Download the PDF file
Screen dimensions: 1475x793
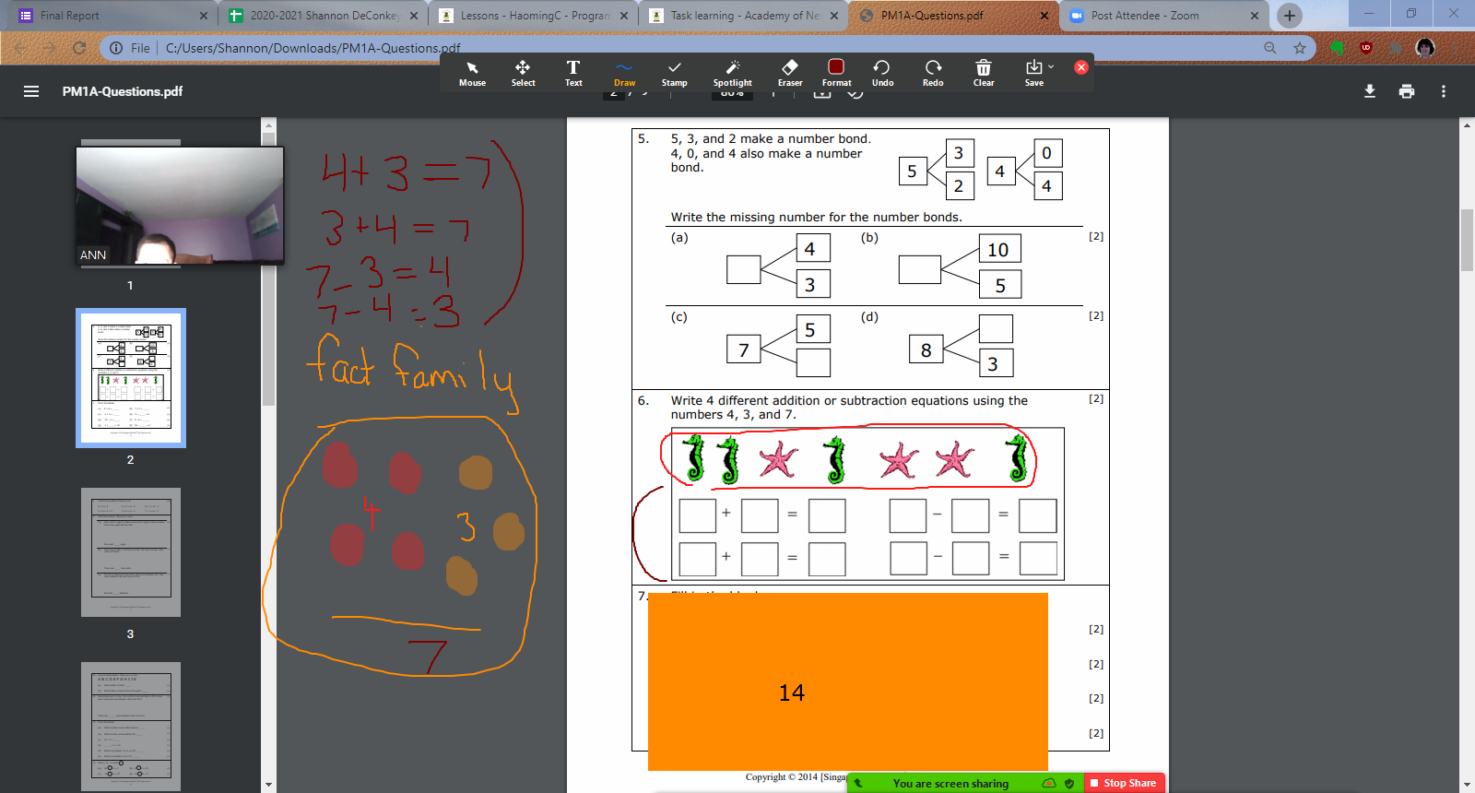coord(1370,91)
